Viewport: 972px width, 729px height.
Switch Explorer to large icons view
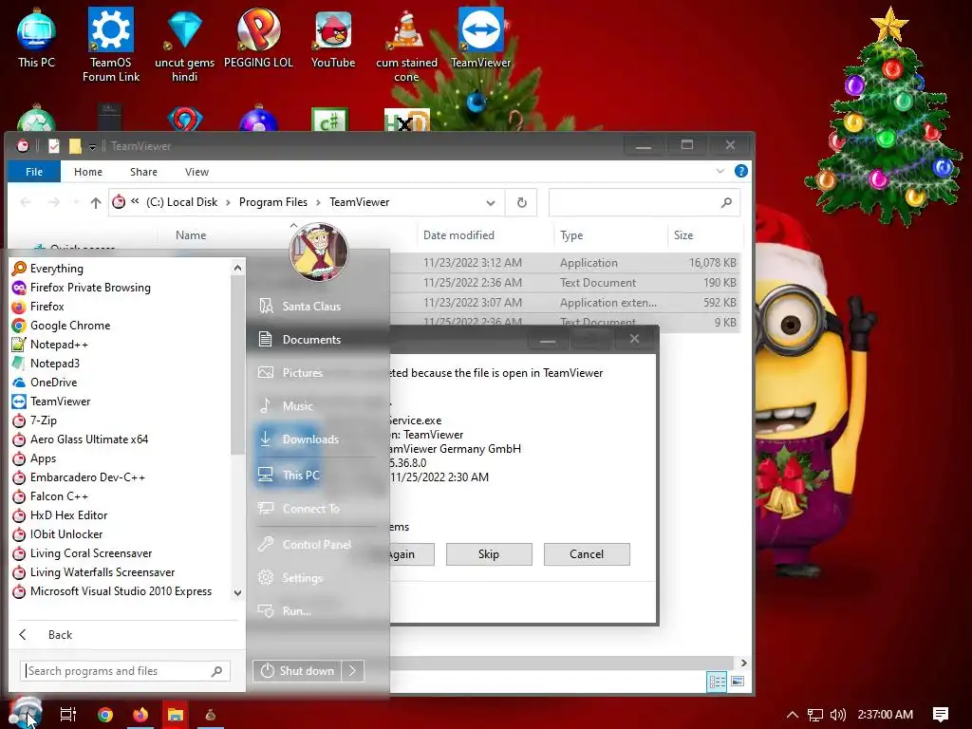click(738, 682)
